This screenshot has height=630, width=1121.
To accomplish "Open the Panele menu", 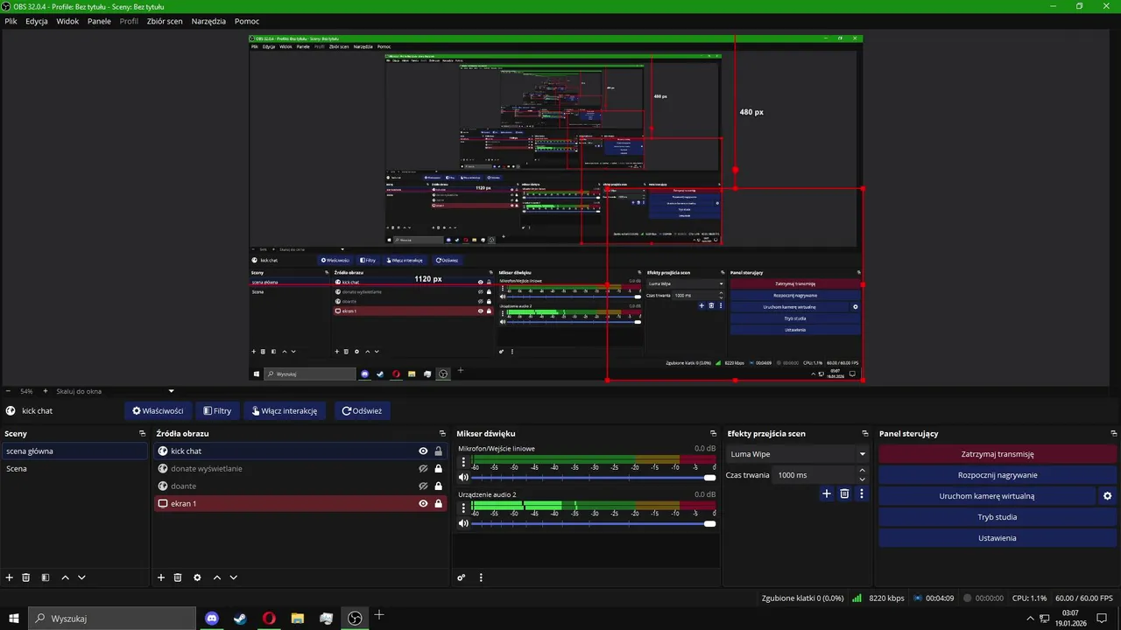I will click(x=99, y=21).
